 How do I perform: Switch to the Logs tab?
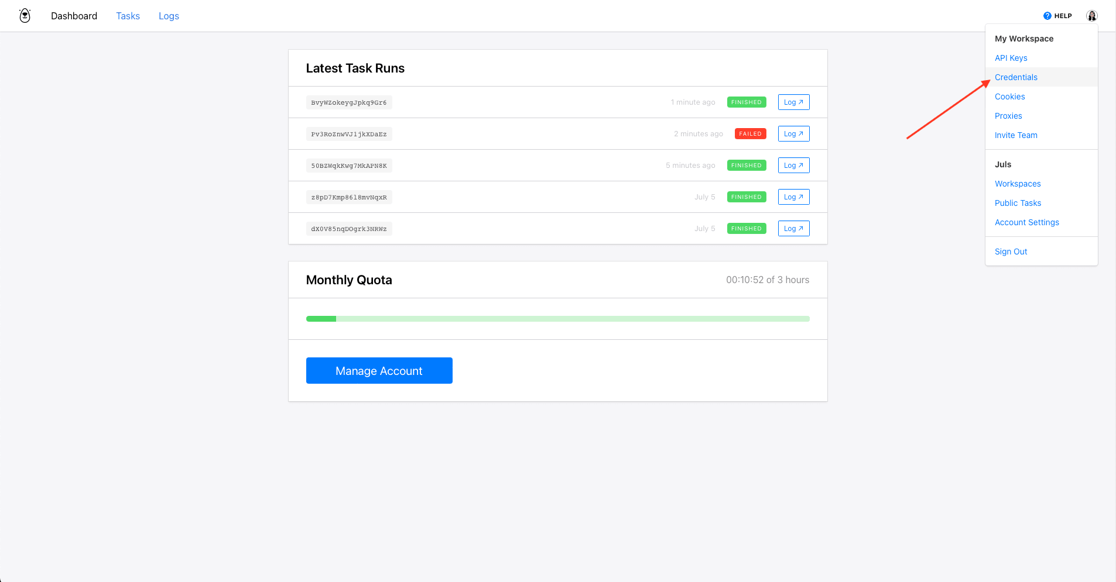169,16
